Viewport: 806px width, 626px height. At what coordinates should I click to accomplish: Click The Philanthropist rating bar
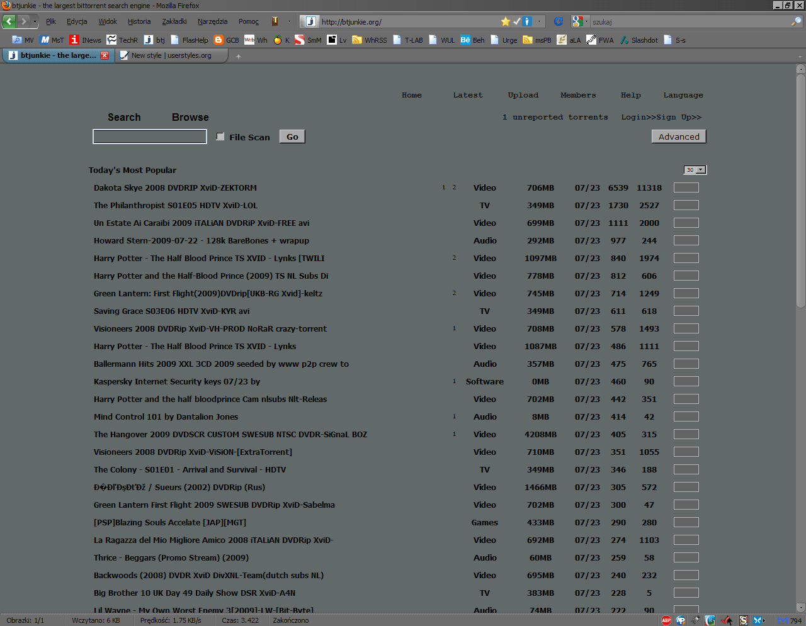pos(686,205)
